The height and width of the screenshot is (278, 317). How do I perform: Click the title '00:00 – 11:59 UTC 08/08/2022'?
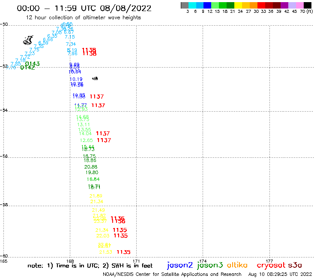point(84,8)
